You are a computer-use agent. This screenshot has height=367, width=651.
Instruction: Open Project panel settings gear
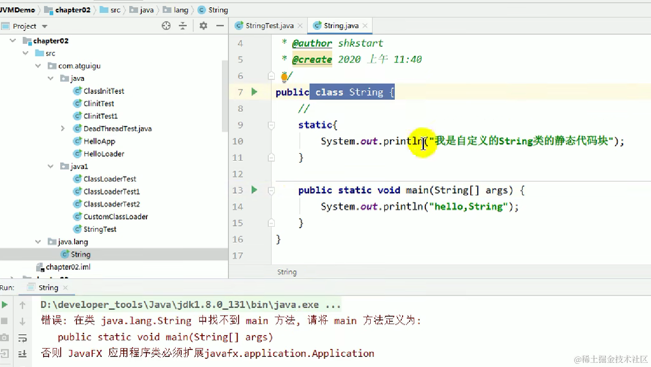pos(203,26)
